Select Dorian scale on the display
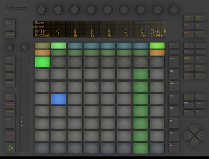Image resolution: width=209 pixels, height=159 pixels. [x=41, y=31]
